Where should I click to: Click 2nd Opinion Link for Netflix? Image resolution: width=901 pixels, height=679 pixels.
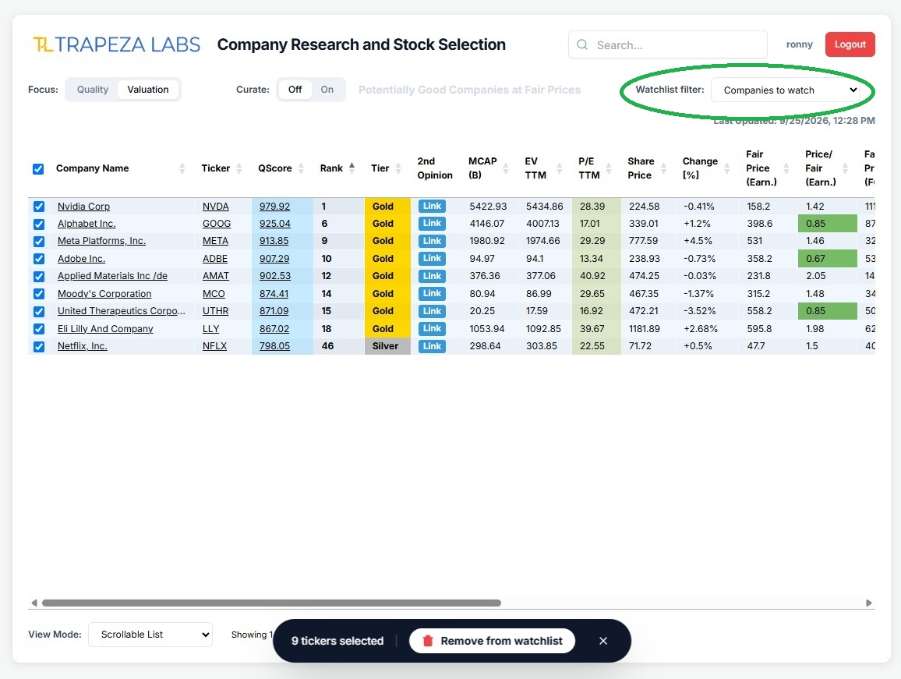click(x=432, y=346)
